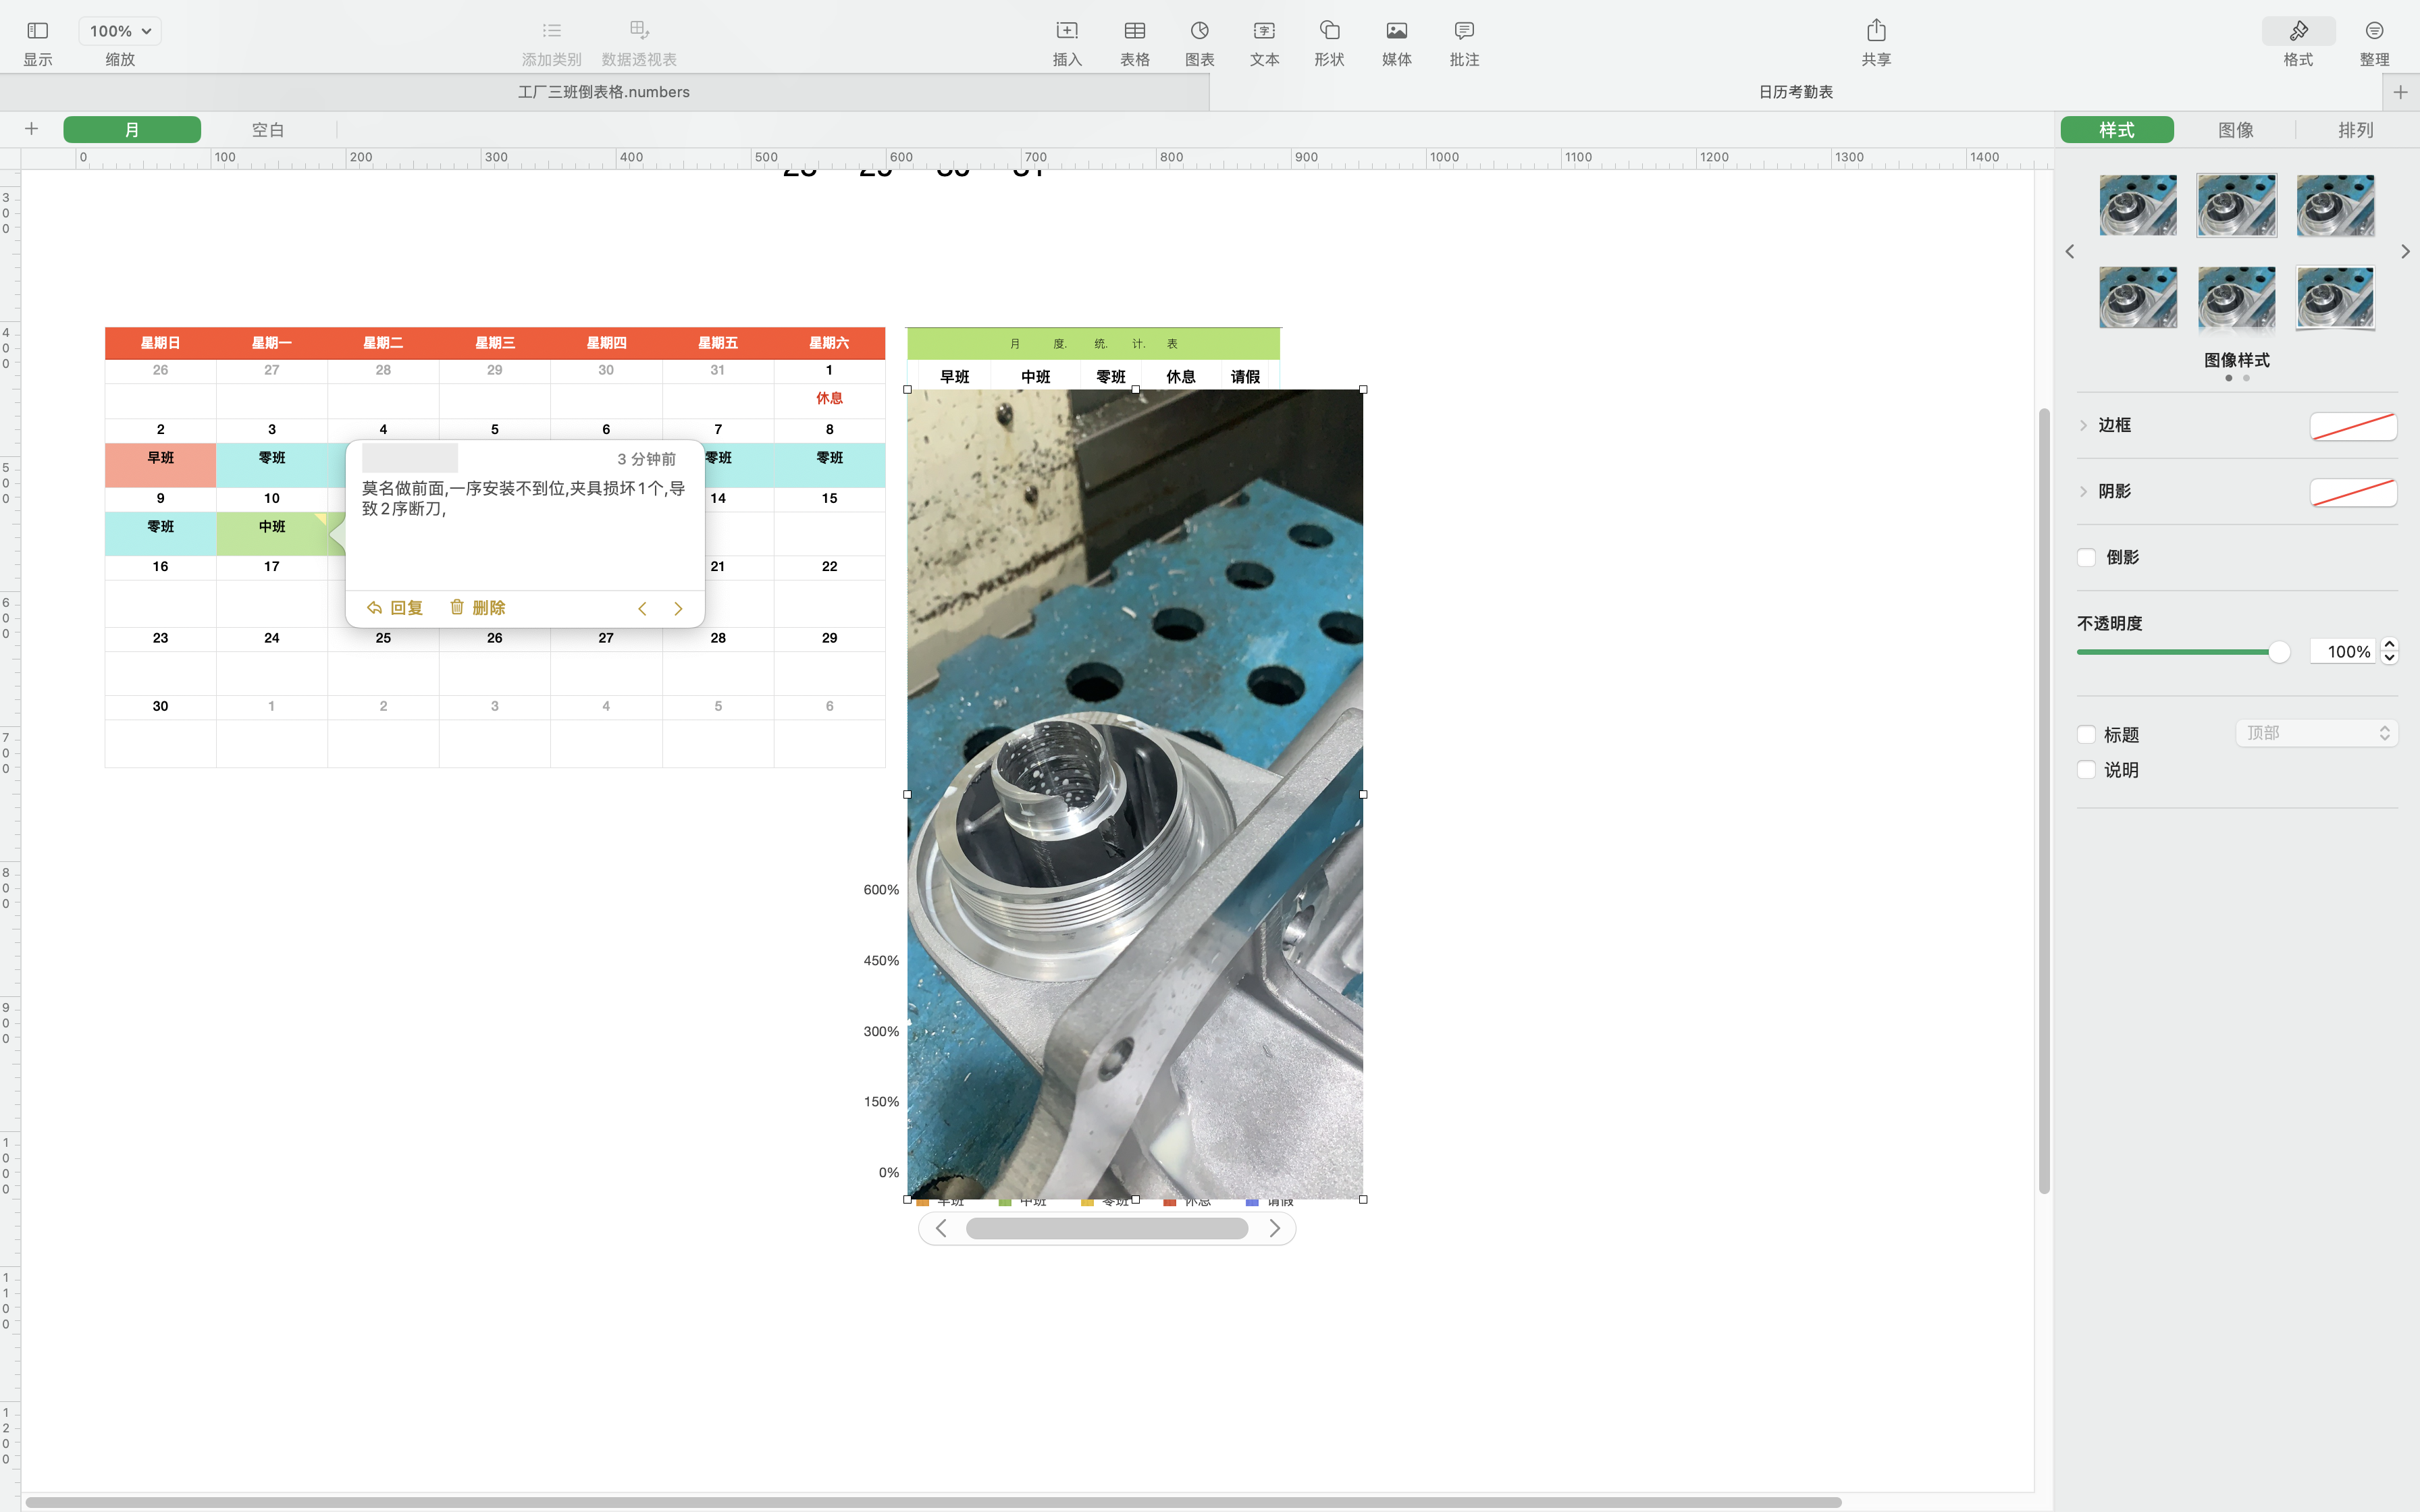
Task: Click Delete (删除) in comment popup
Action: [x=477, y=608]
